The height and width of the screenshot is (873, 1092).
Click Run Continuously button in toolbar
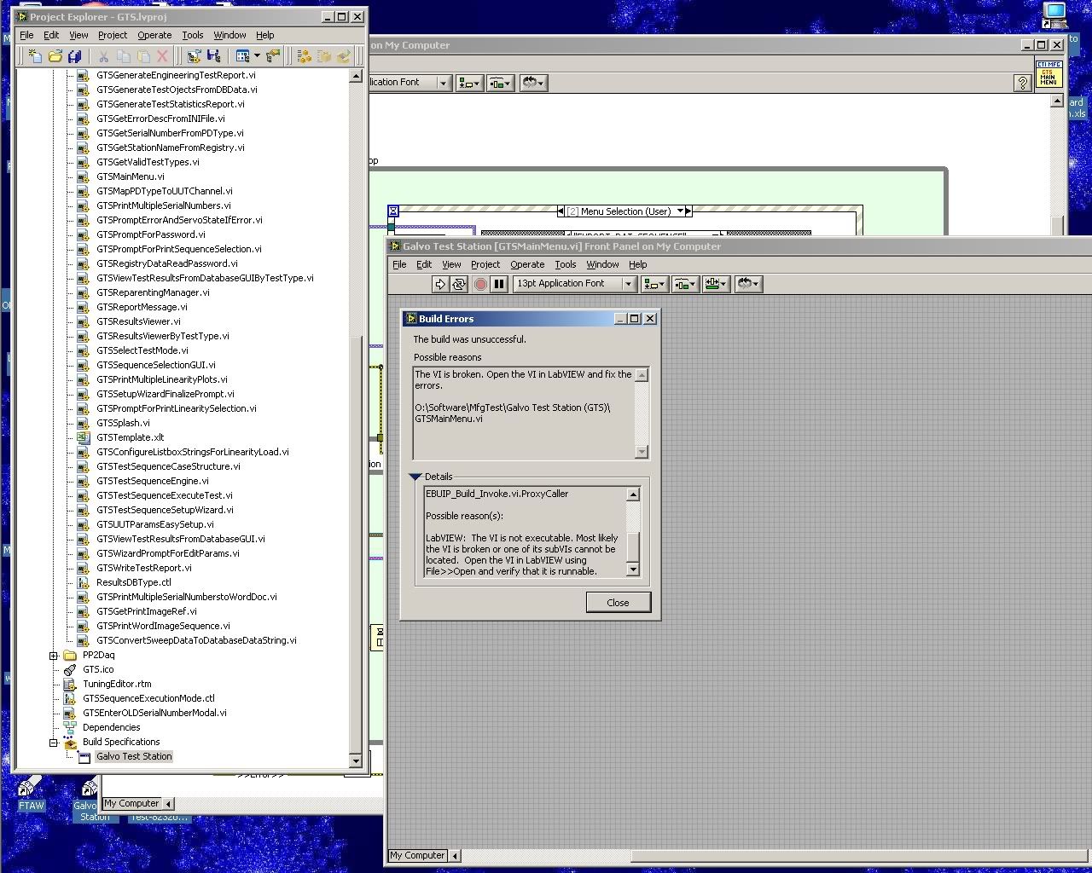[x=459, y=284]
